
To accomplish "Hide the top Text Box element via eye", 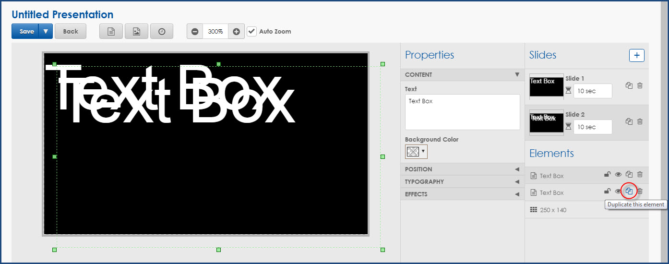I will click(x=618, y=174).
